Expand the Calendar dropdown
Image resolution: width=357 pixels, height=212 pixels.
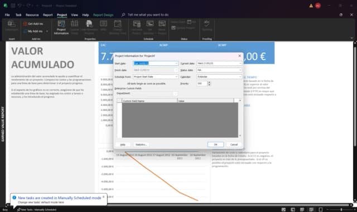point(240,77)
